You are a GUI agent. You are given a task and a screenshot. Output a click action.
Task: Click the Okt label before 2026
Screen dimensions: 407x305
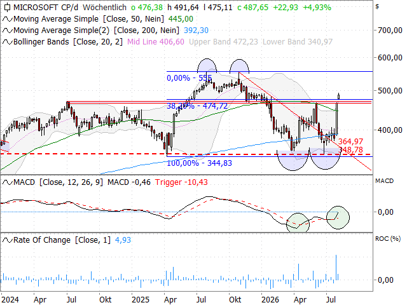click(x=235, y=300)
